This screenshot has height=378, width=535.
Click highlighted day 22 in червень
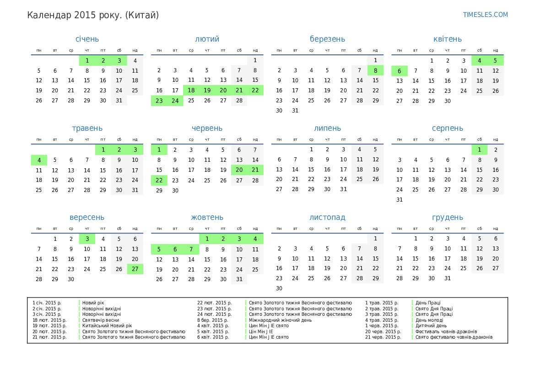coord(159,180)
